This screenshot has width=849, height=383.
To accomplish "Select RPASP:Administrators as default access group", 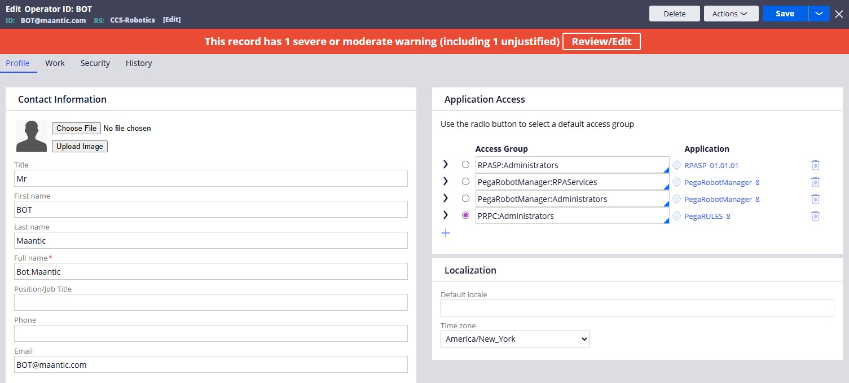I will [x=465, y=165].
